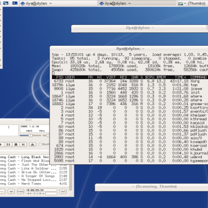Screen dimensions: 208x208
Task: Click the XMMS window title bar
Action: [x=24, y=120]
